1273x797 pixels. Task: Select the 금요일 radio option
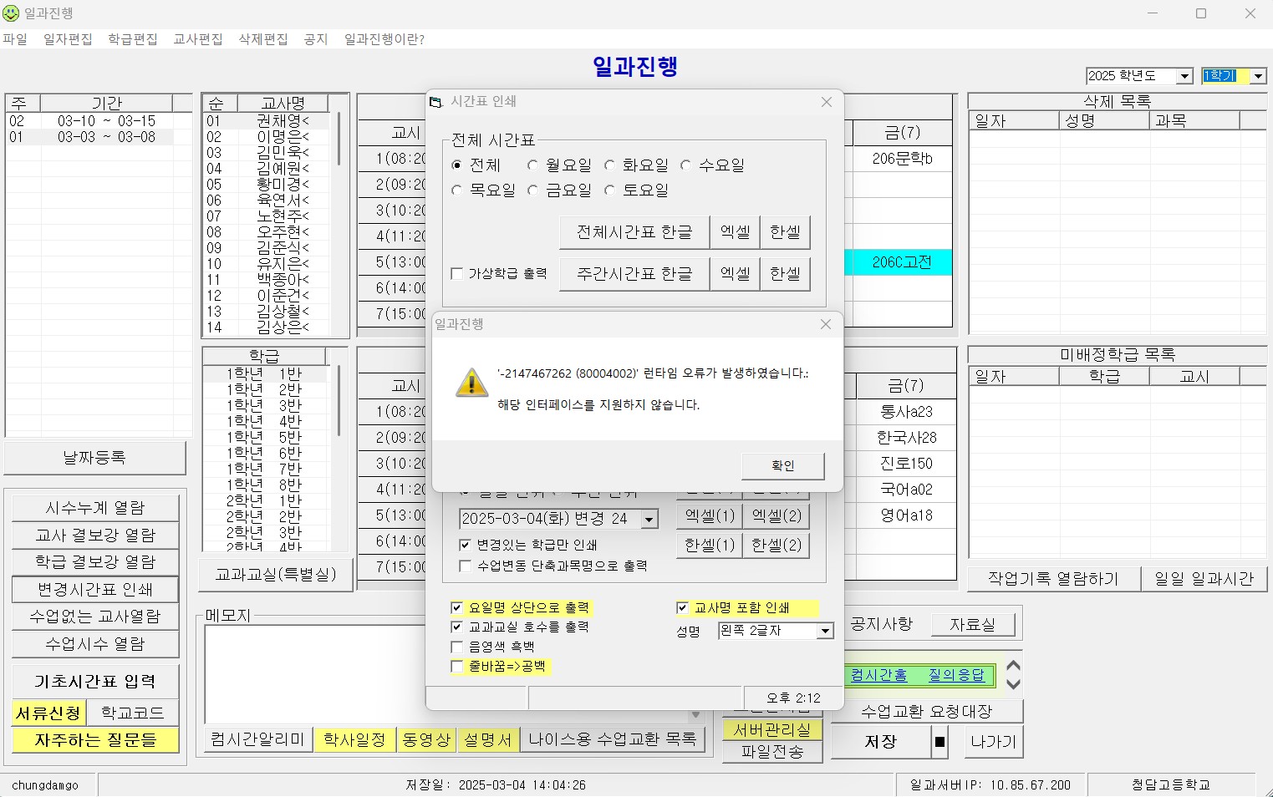click(x=533, y=190)
